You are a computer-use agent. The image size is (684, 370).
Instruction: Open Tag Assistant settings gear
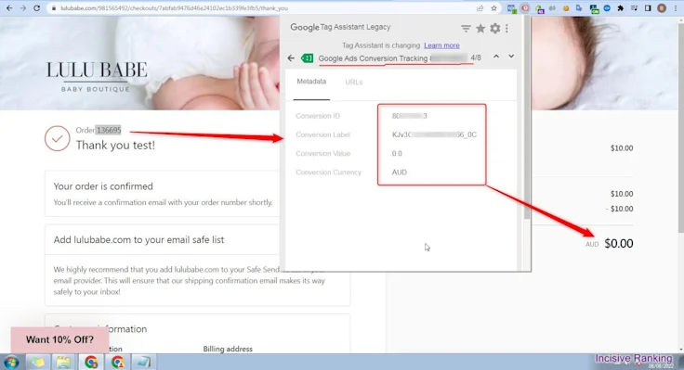[x=494, y=29]
